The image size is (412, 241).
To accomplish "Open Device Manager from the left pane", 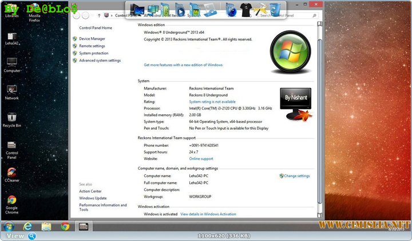I will [x=92, y=39].
